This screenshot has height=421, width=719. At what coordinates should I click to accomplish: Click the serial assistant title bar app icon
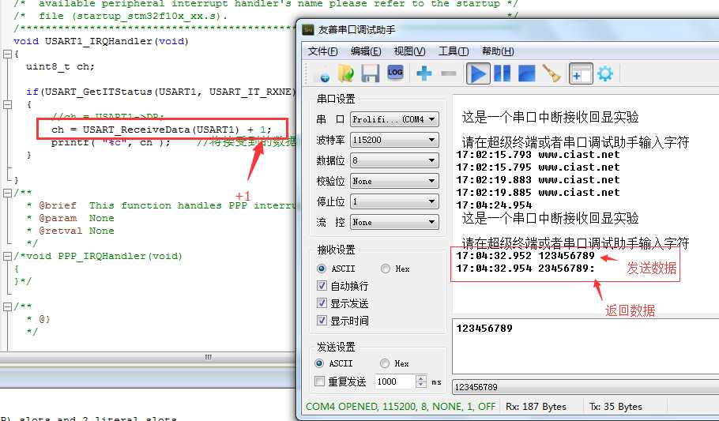point(308,30)
